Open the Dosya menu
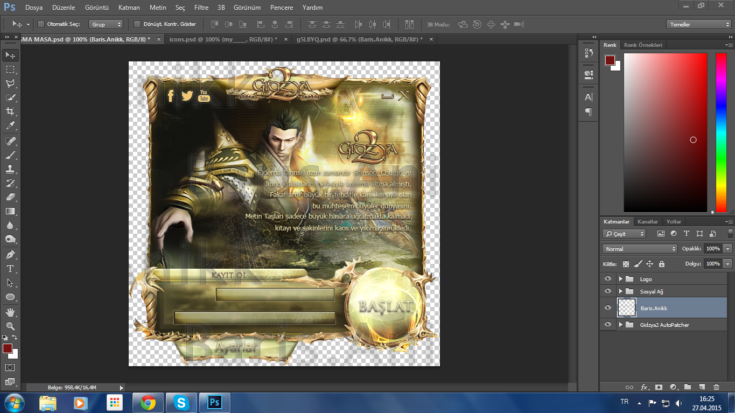The image size is (735, 413). [x=34, y=8]
